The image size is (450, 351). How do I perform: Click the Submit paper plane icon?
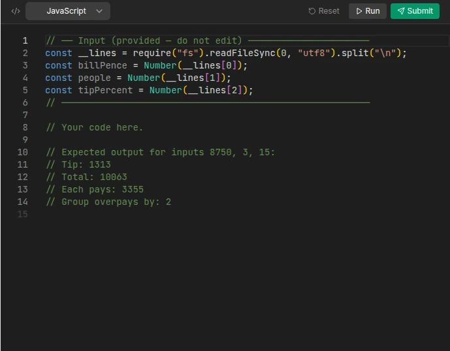click(401, 11)
